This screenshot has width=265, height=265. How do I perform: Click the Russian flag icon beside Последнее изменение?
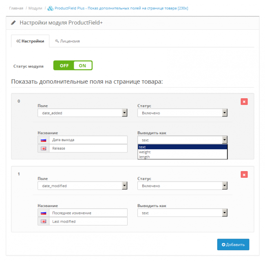(43, 213)
